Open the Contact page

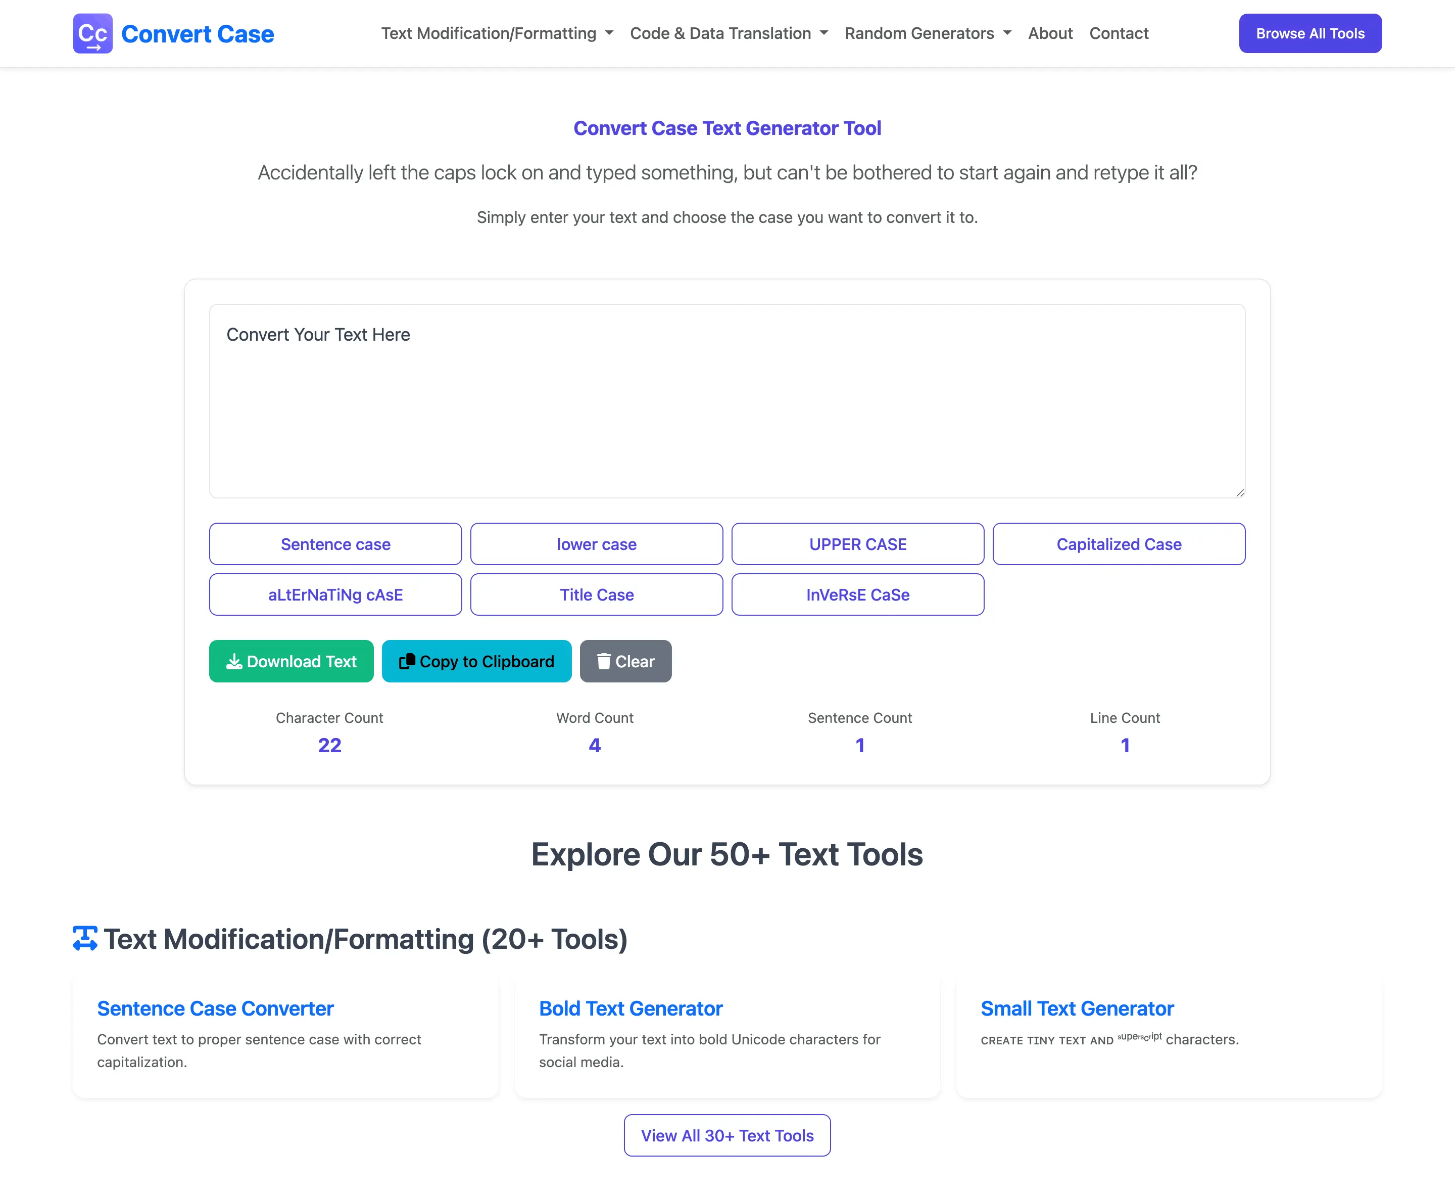(1118, 33)
